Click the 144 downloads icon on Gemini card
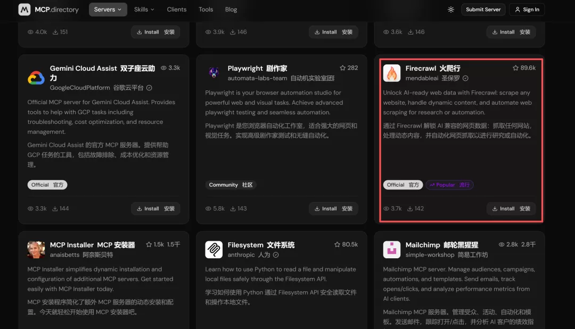 [55, 208]
